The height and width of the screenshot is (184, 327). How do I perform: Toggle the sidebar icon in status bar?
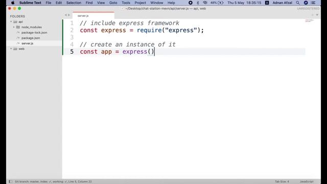[x=10, y=181]
